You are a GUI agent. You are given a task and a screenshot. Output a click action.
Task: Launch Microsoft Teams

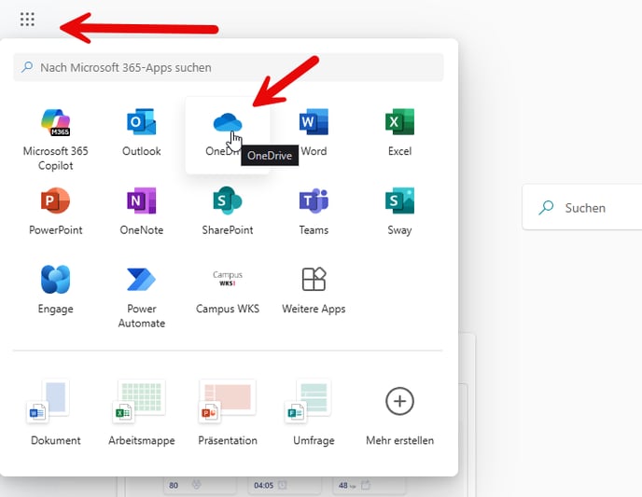[314, 211]
